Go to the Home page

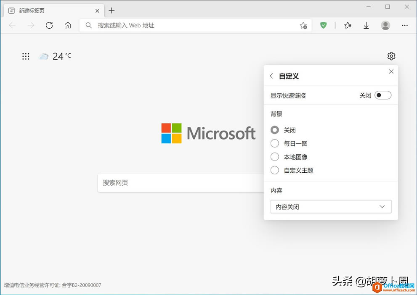coord(68,25)
